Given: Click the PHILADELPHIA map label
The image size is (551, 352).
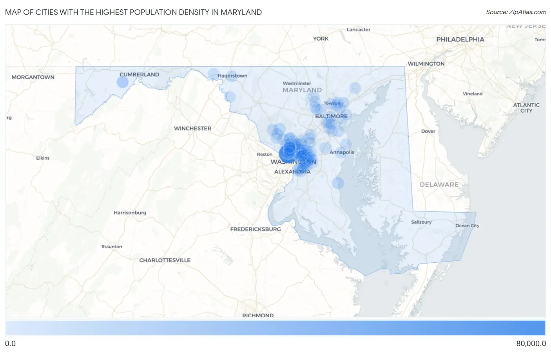Looking at the screenshot, I should (x=460, y=40).
